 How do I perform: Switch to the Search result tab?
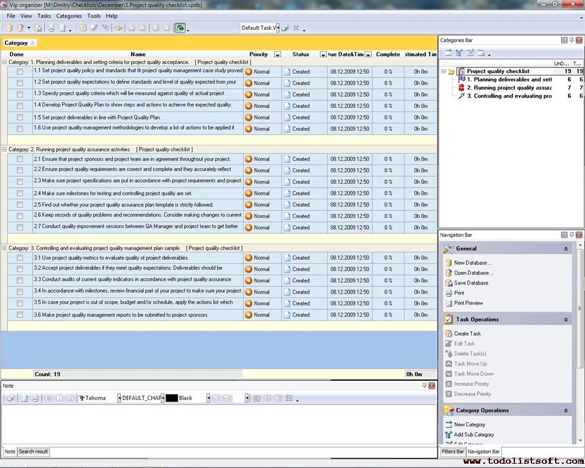33,452
